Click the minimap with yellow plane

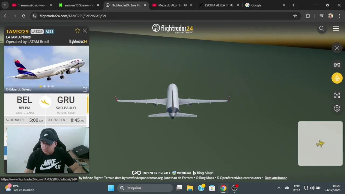tap(320, 143)
